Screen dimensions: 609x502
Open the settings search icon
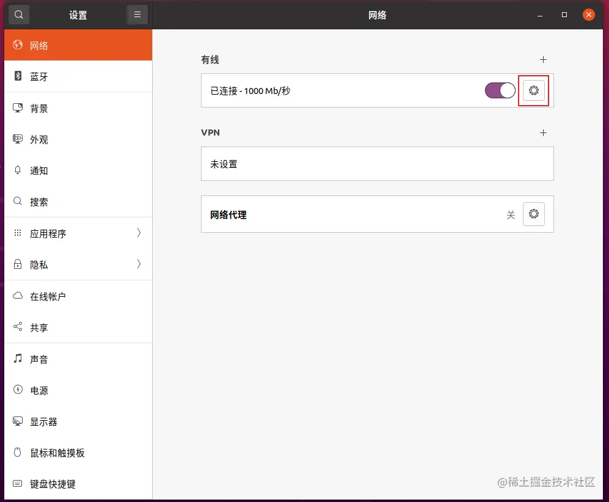[19, 15]
